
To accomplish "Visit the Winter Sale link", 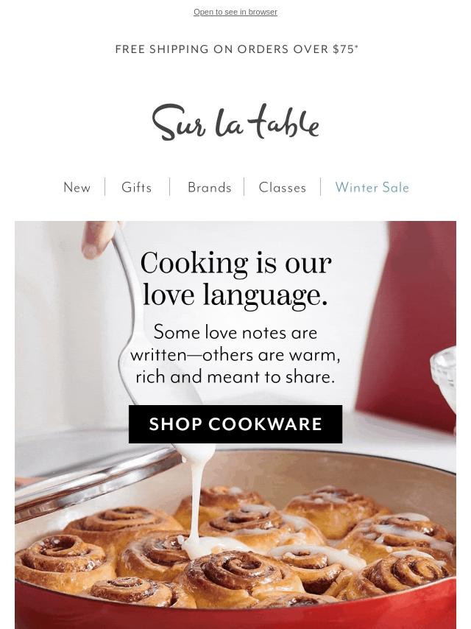I will tap(372, 187).
